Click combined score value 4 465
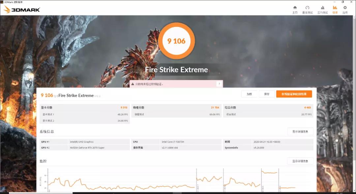The image size is (356, 194). click(308, 108)
